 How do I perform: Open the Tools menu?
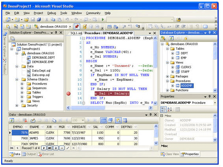(63, 13)
